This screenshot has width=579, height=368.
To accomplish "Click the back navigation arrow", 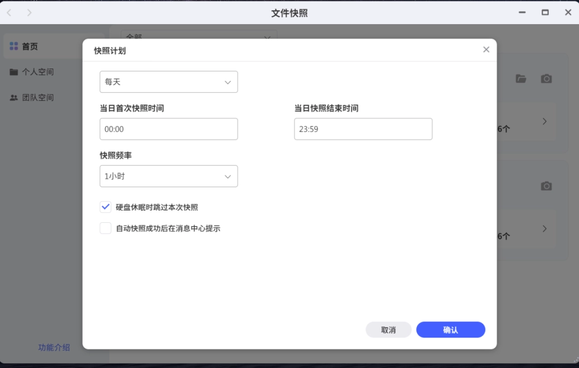I will pyautogui.click(x=9, y=12).
